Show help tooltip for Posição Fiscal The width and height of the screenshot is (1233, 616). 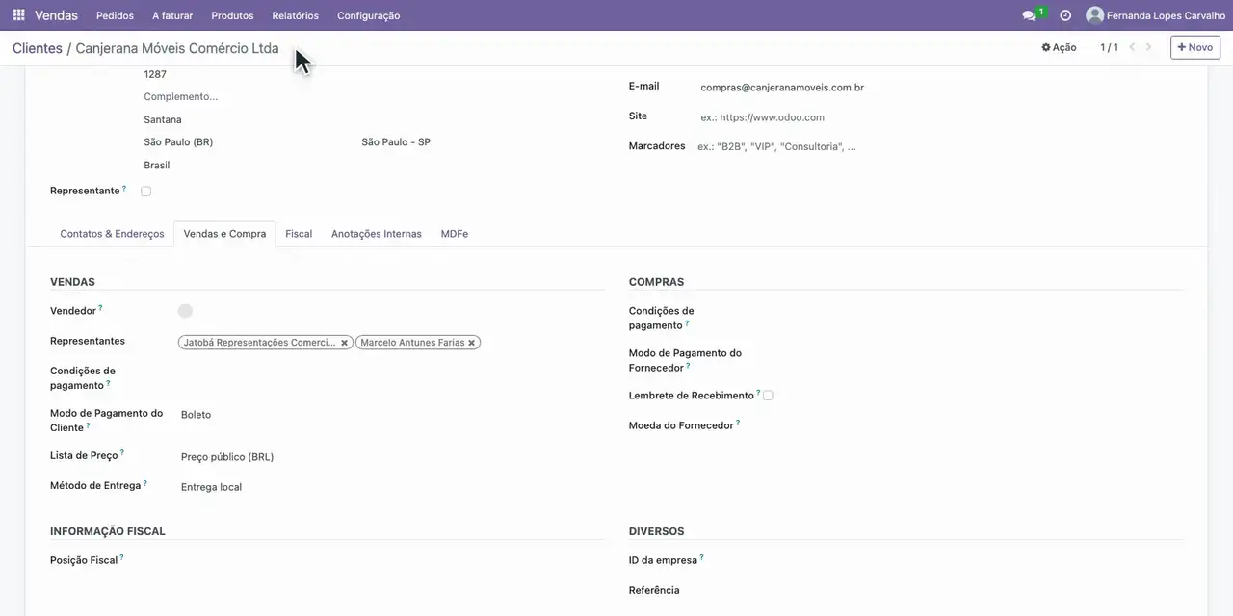tap(121, 557)
